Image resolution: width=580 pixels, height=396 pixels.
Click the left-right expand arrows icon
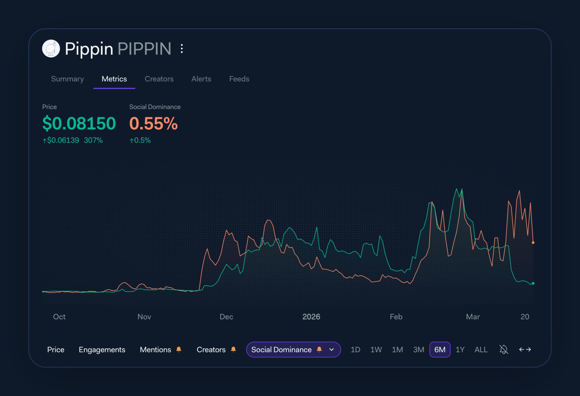click(x=525, y=349)
